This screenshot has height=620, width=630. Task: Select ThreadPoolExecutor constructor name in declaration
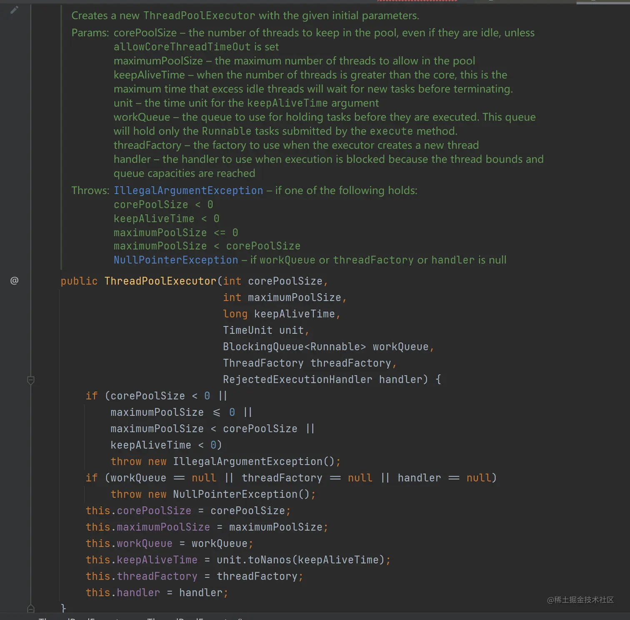(160, 281)
